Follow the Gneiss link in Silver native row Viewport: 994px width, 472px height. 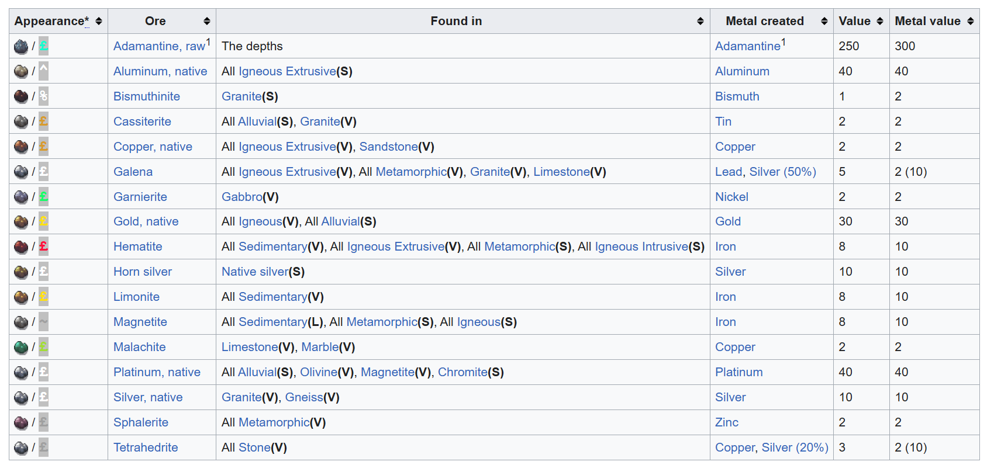pyautogui.click(x=304, y=397)
